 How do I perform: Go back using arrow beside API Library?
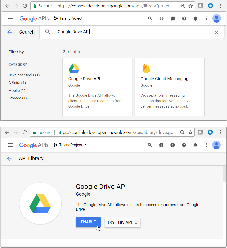[x=9, y=159]
